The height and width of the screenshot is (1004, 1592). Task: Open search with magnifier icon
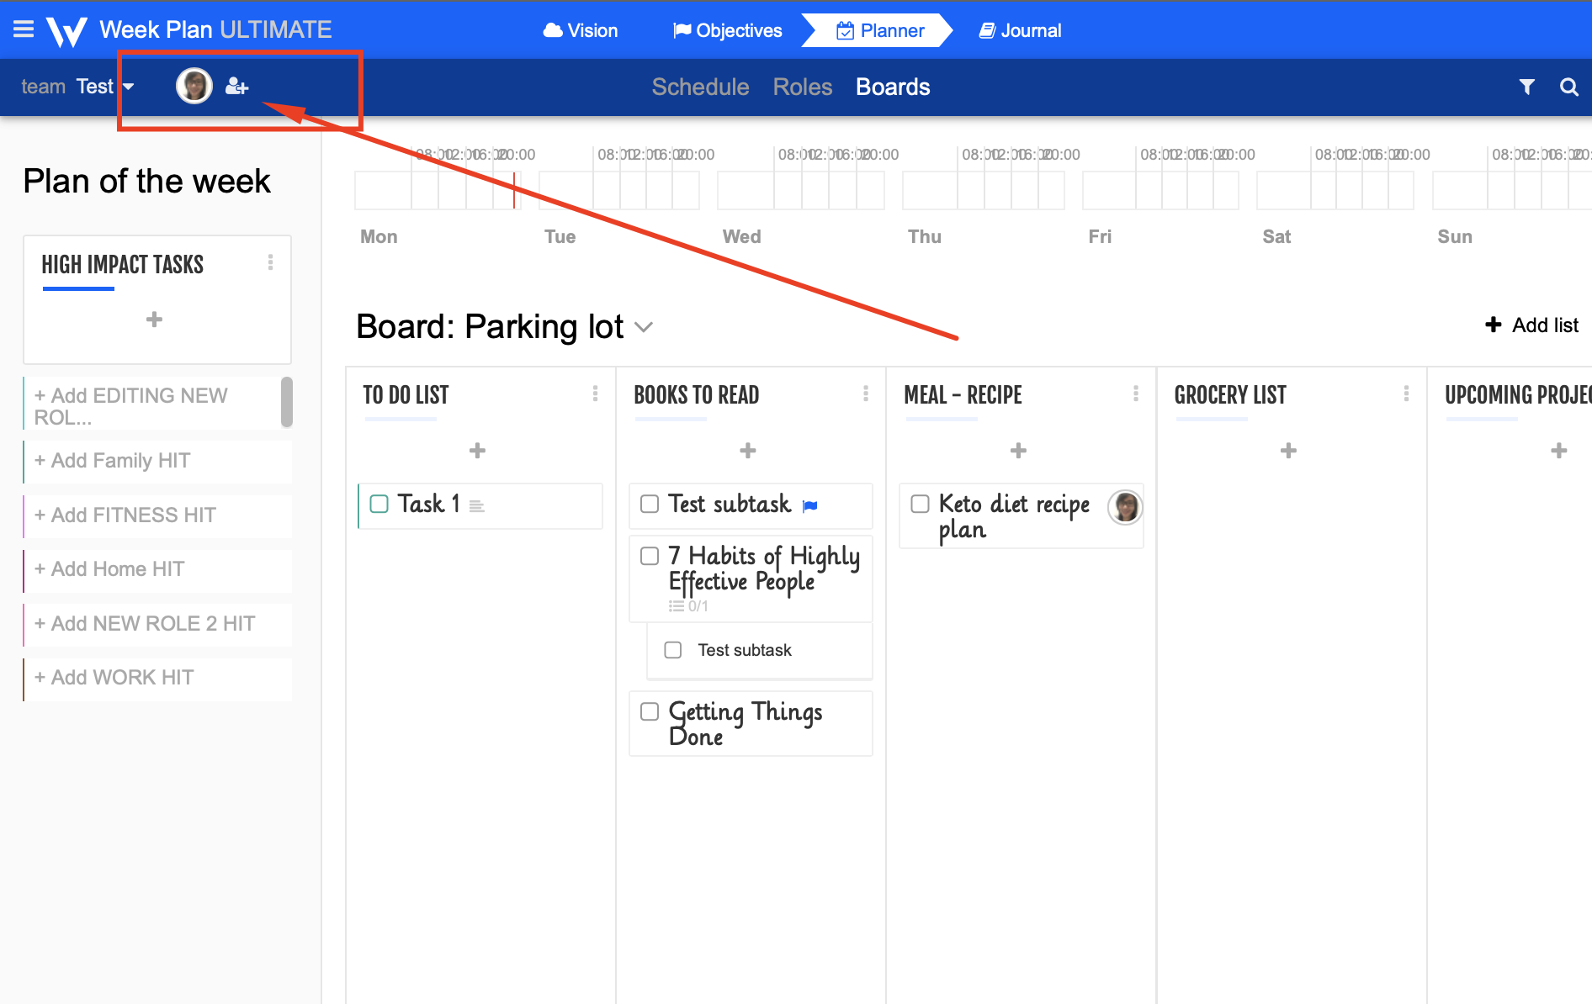tap(1568, 87)
